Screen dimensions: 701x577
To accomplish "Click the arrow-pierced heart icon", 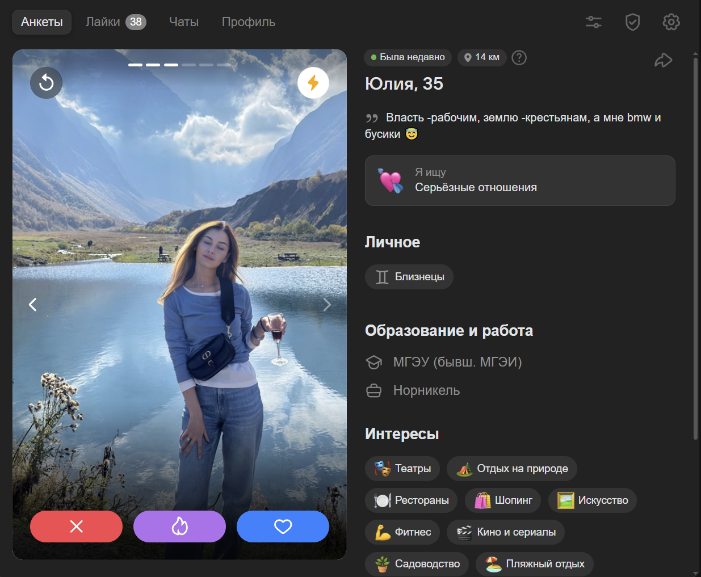I will click(391, 180).
